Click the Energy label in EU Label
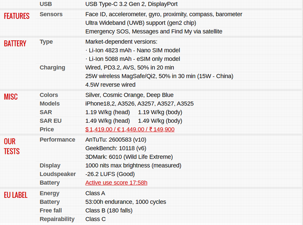This screenshot has width=303, height=225. (x=50, y=193)
